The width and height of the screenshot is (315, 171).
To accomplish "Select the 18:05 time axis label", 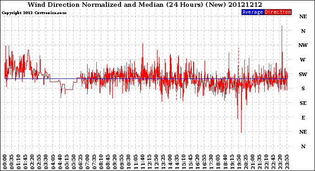I will click(x=218, y=162).
